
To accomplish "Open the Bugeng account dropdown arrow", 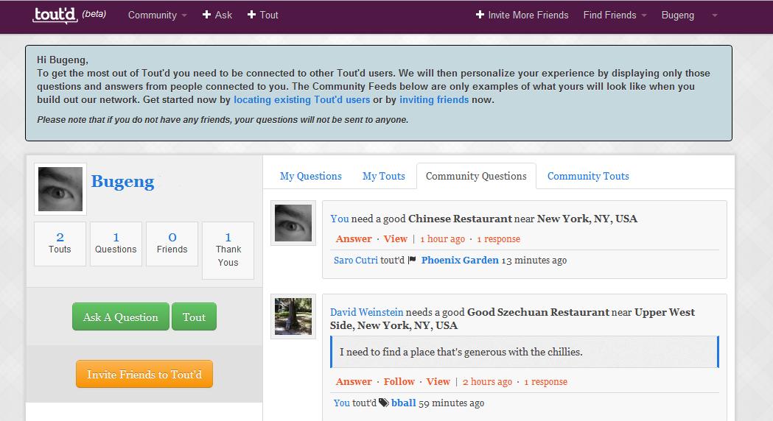I will click(x=714, y=15).
